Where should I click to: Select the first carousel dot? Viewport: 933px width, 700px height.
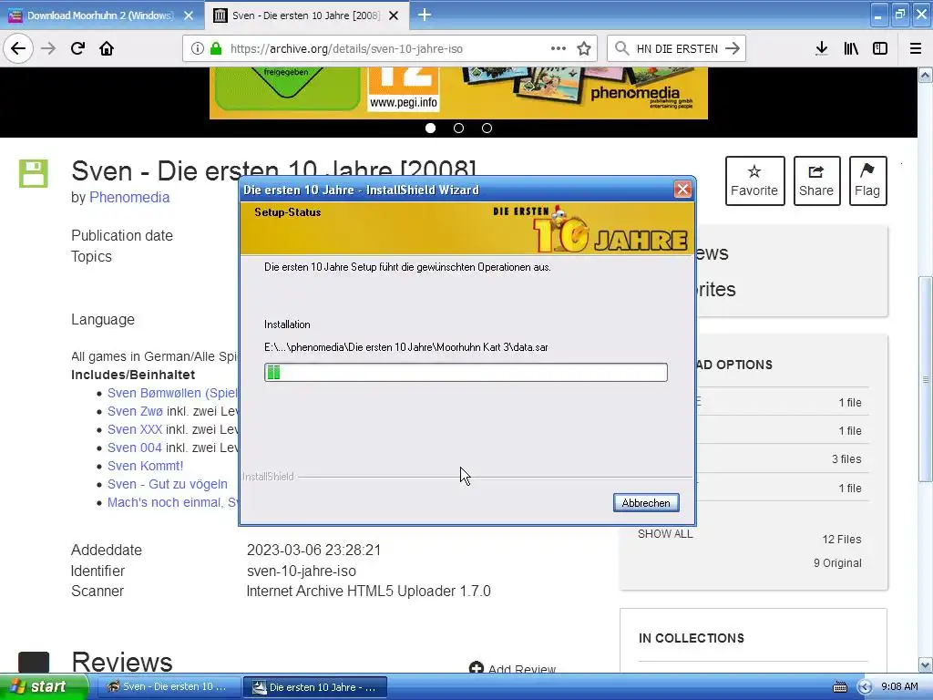(430, 128)
